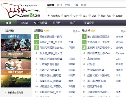Click the guitar tab search field
Image resolution: width=126 pixels, height=97 pixels.
click(86, 10)
